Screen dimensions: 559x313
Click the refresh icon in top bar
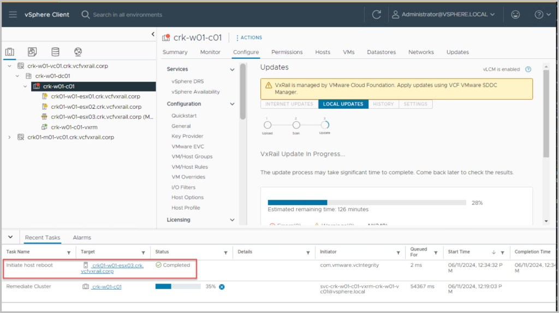(376, 15)
